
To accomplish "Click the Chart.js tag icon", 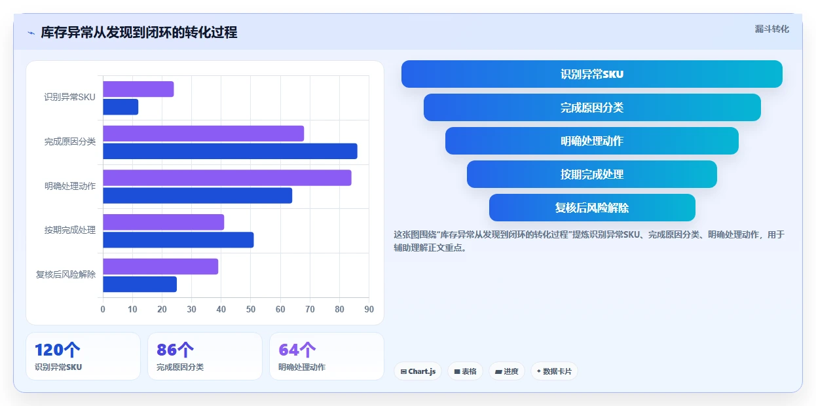I will pyautogui.click(x=404, y=371).
